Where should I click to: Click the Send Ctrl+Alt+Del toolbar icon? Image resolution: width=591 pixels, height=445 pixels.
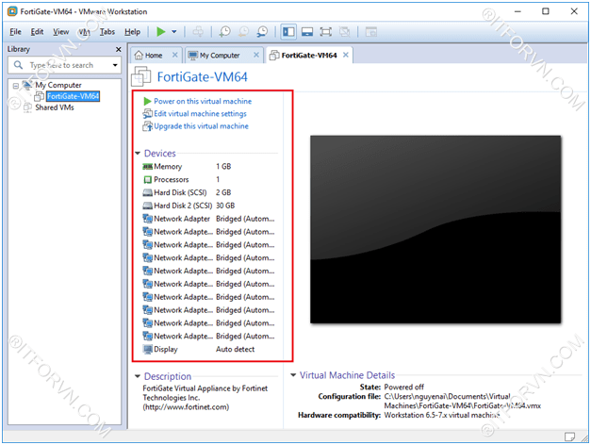[x=198, y=32]
